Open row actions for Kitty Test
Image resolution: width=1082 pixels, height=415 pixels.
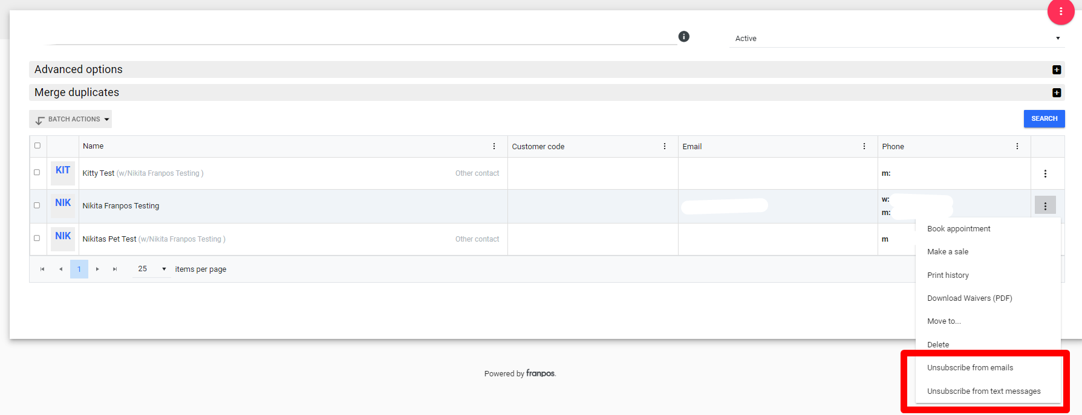pyautogui.click(x=1045, y=173)
